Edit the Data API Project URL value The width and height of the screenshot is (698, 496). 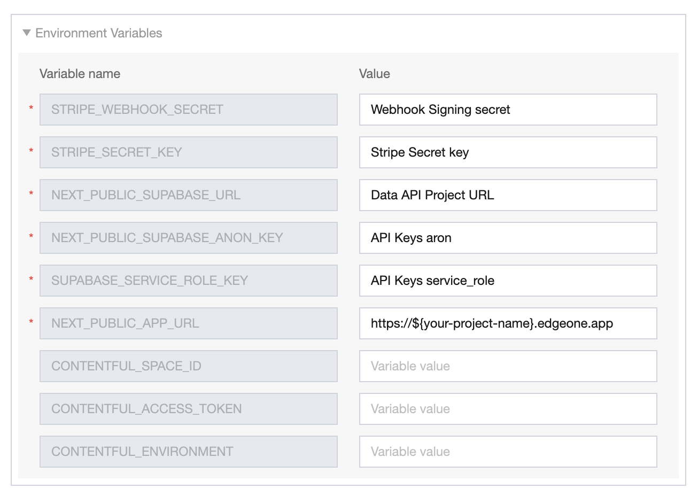click(x=508, y=195)
